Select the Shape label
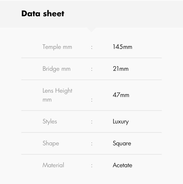Viewport: 183px width, 184px height. 51,143
